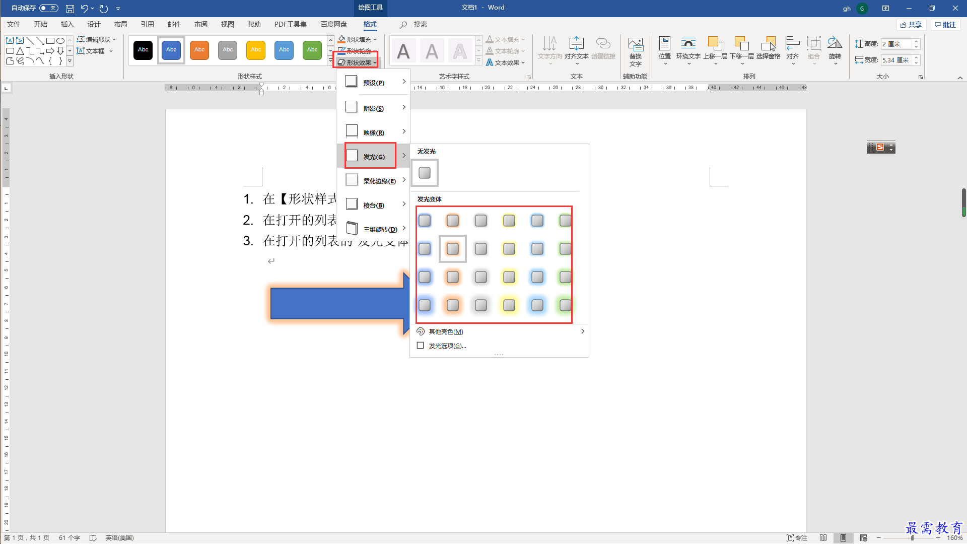Select the 无发光 no-glow option

[425, 173]
